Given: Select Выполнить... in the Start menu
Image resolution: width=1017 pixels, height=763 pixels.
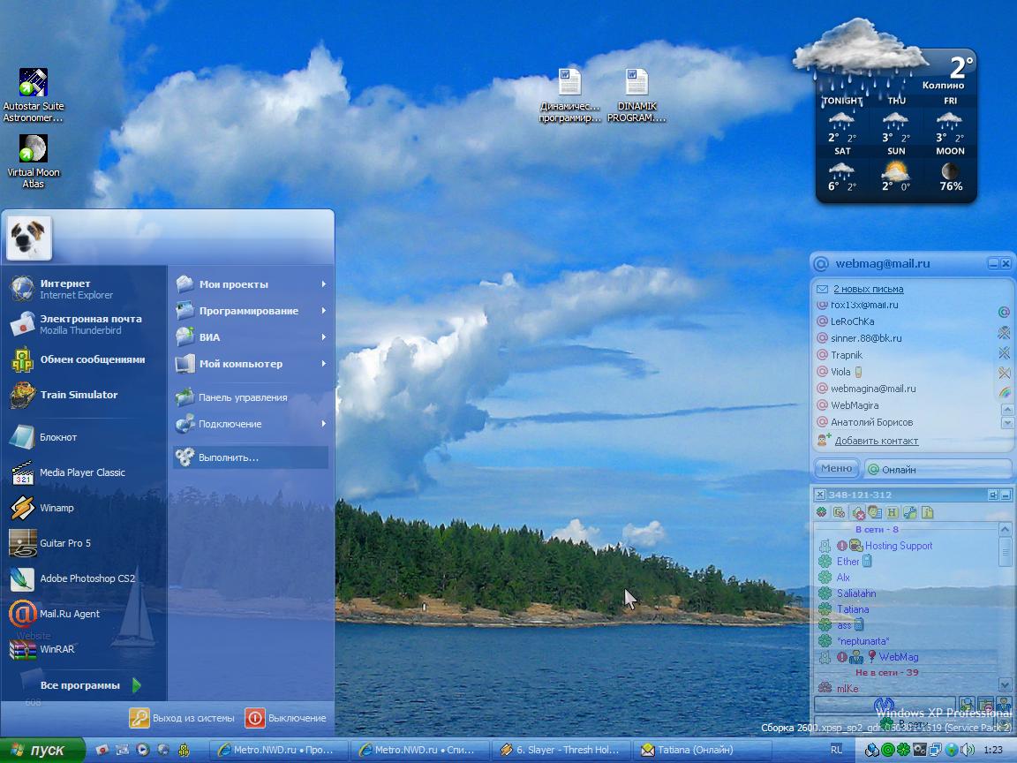Looking at the screenshot, I should click(x=228, y=457).
